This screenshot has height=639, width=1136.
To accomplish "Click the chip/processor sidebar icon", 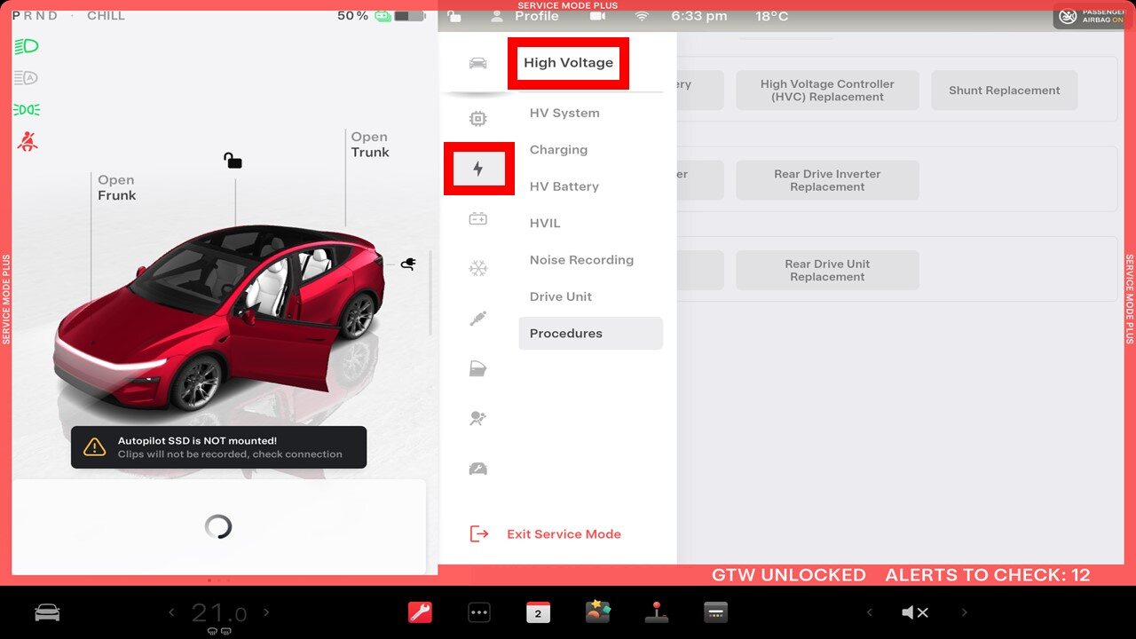I will (478, 119).
